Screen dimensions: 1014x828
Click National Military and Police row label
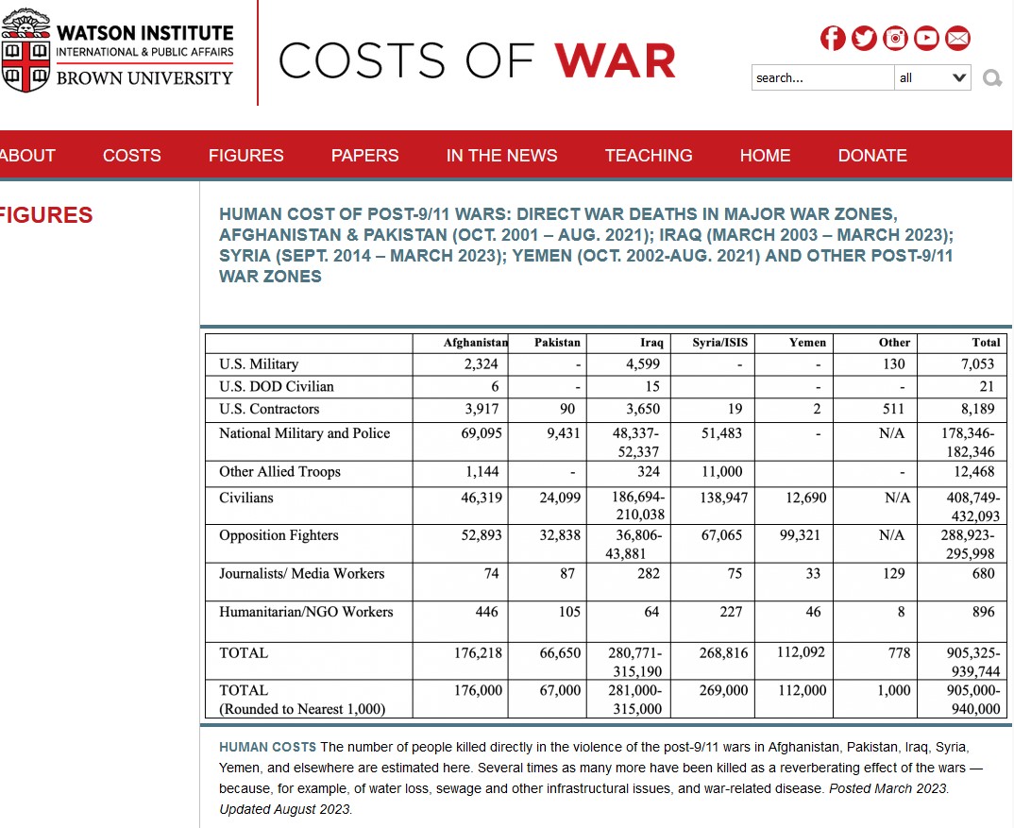click(x=305, y=433)
